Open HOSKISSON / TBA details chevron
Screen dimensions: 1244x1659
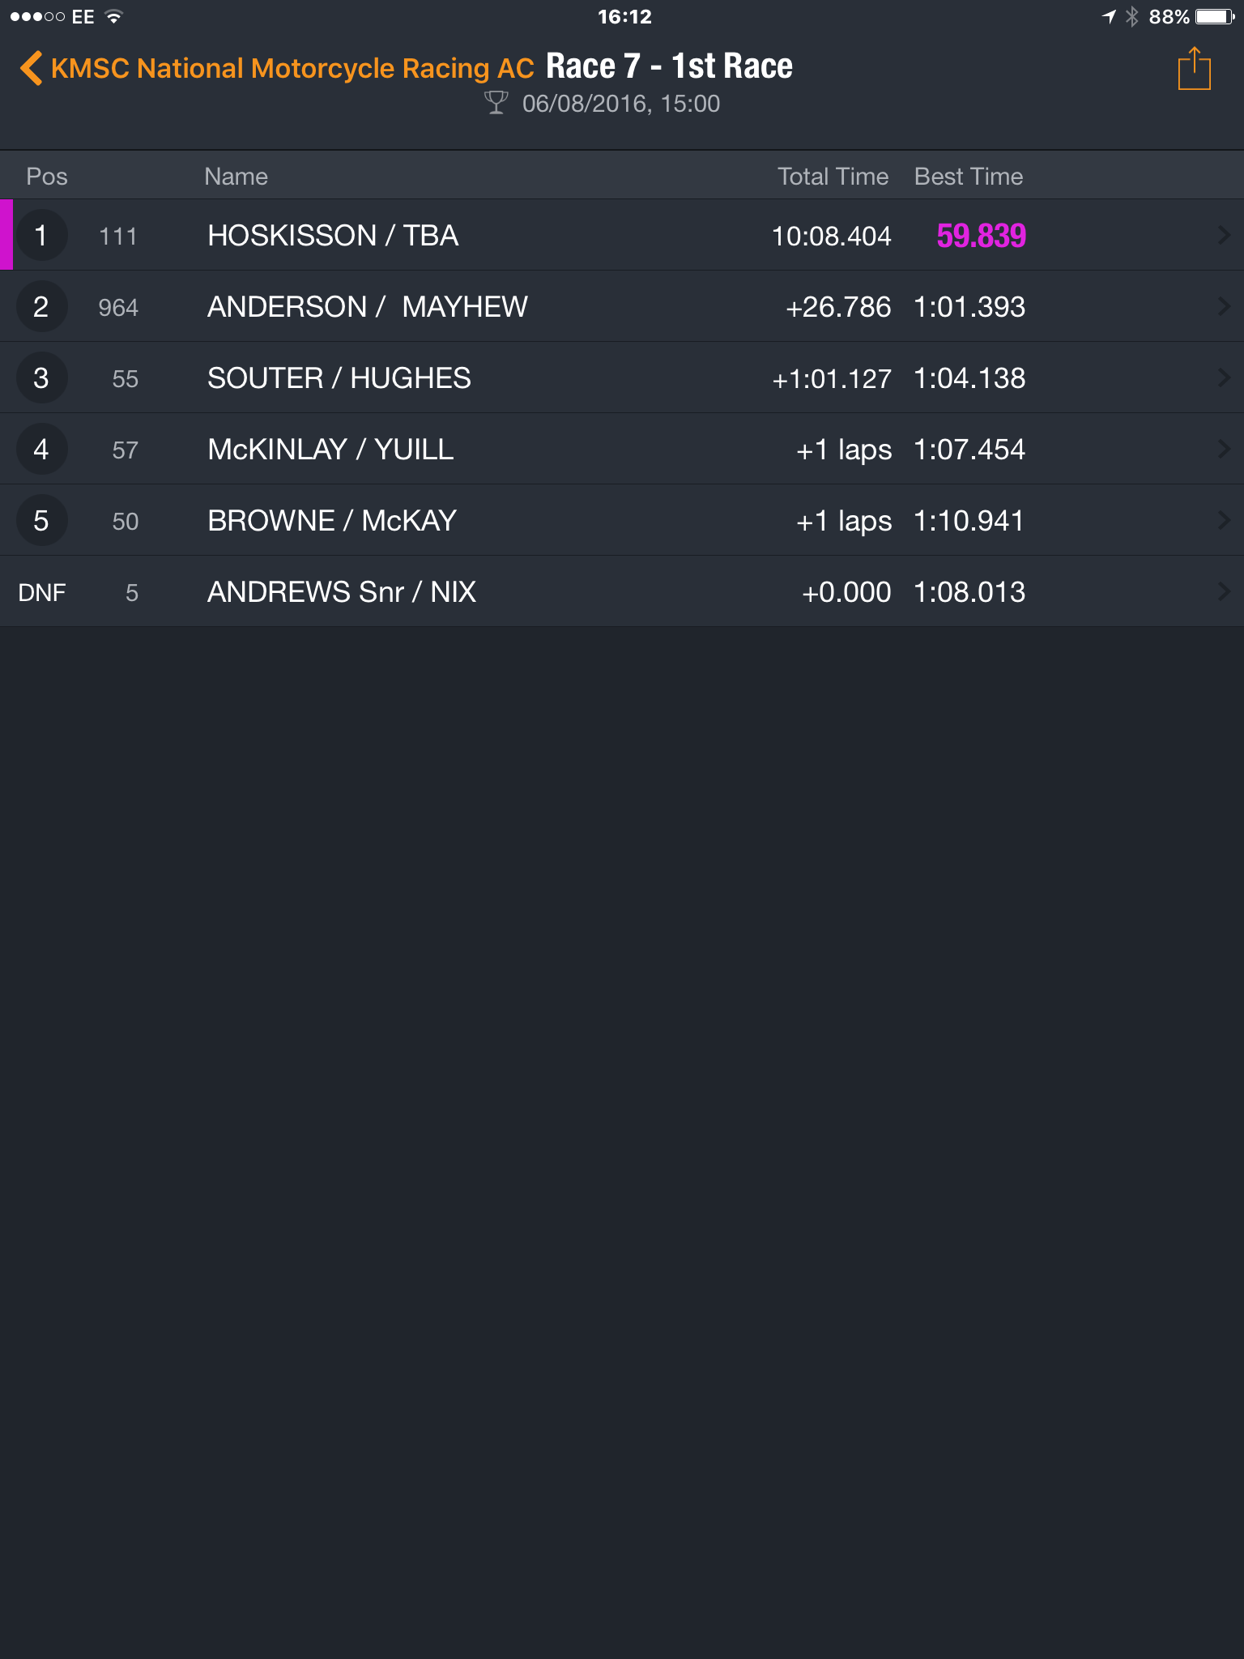[x=1224, y=235]
